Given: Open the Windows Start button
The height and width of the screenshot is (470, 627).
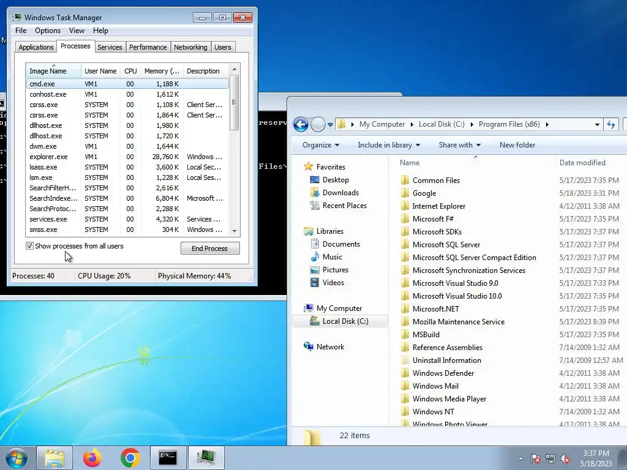Looking at the screenshot, I should 17,458.
